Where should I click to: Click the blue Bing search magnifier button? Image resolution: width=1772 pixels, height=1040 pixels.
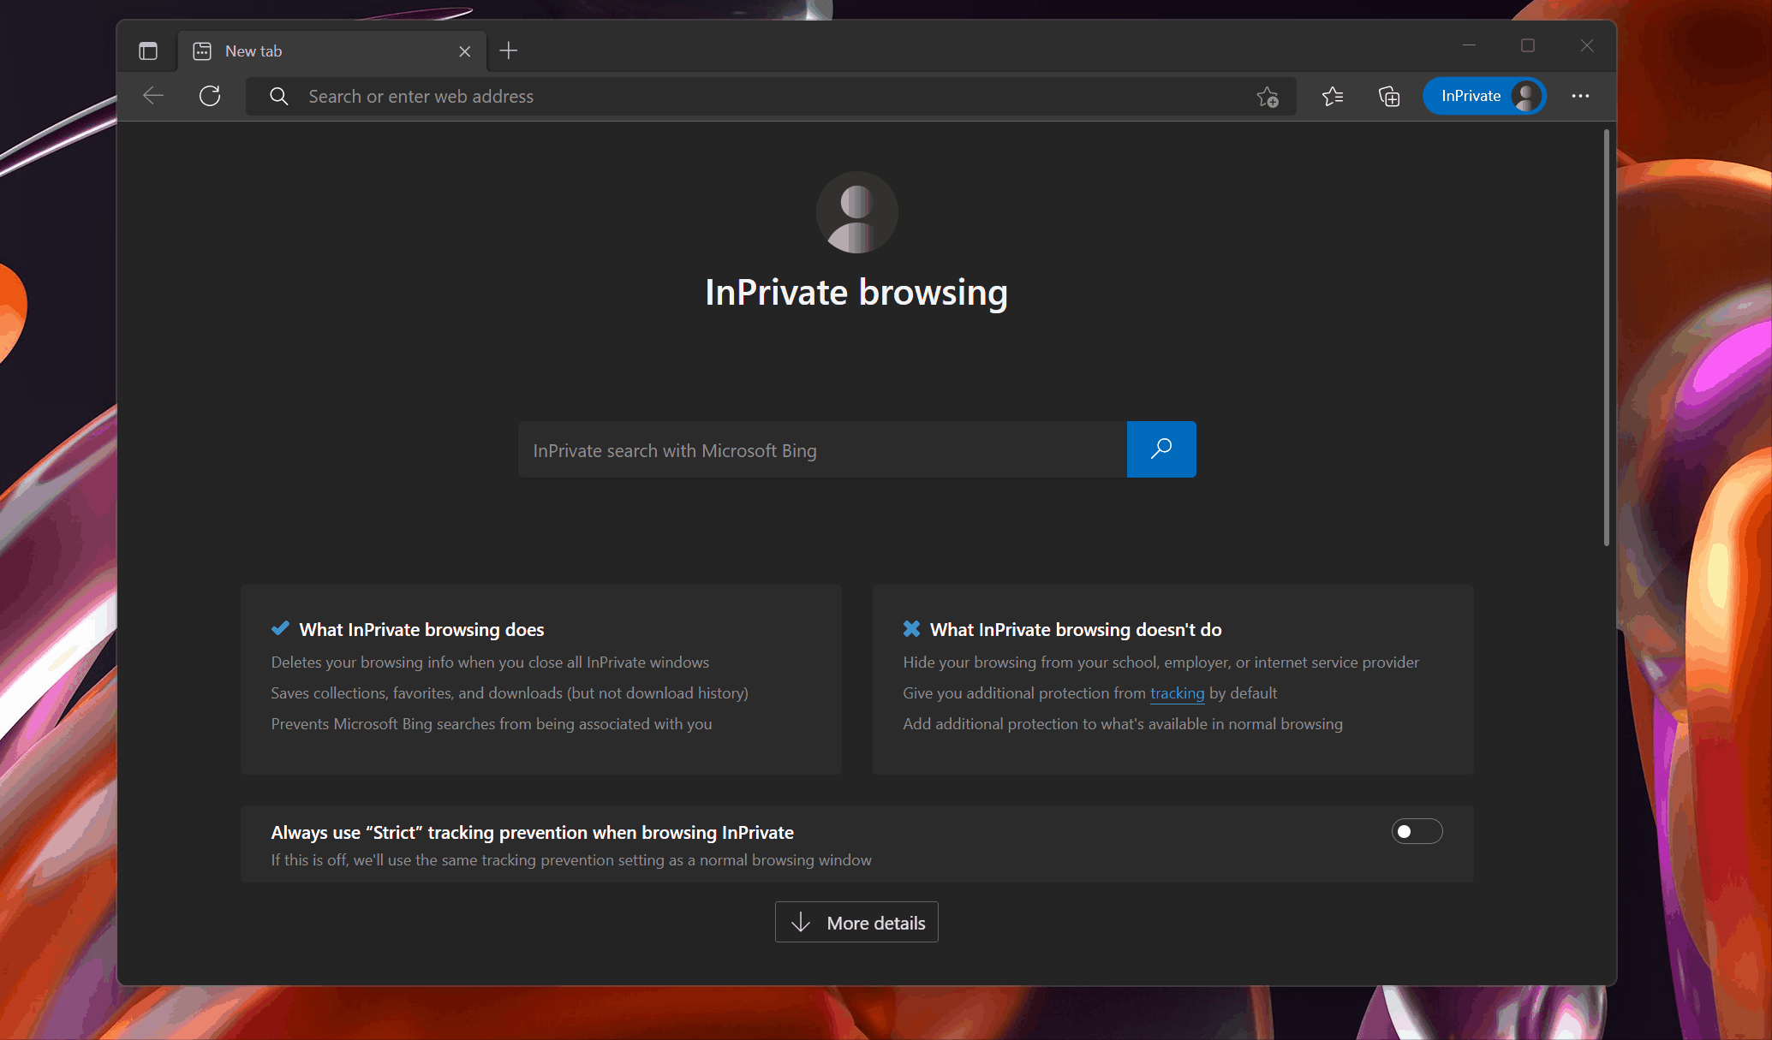1161,449
